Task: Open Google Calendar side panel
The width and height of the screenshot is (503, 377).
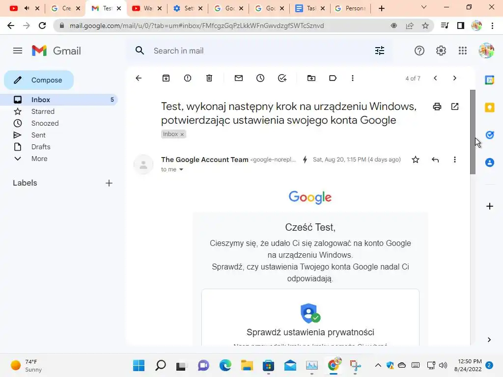Action: [x=490, y=80]
